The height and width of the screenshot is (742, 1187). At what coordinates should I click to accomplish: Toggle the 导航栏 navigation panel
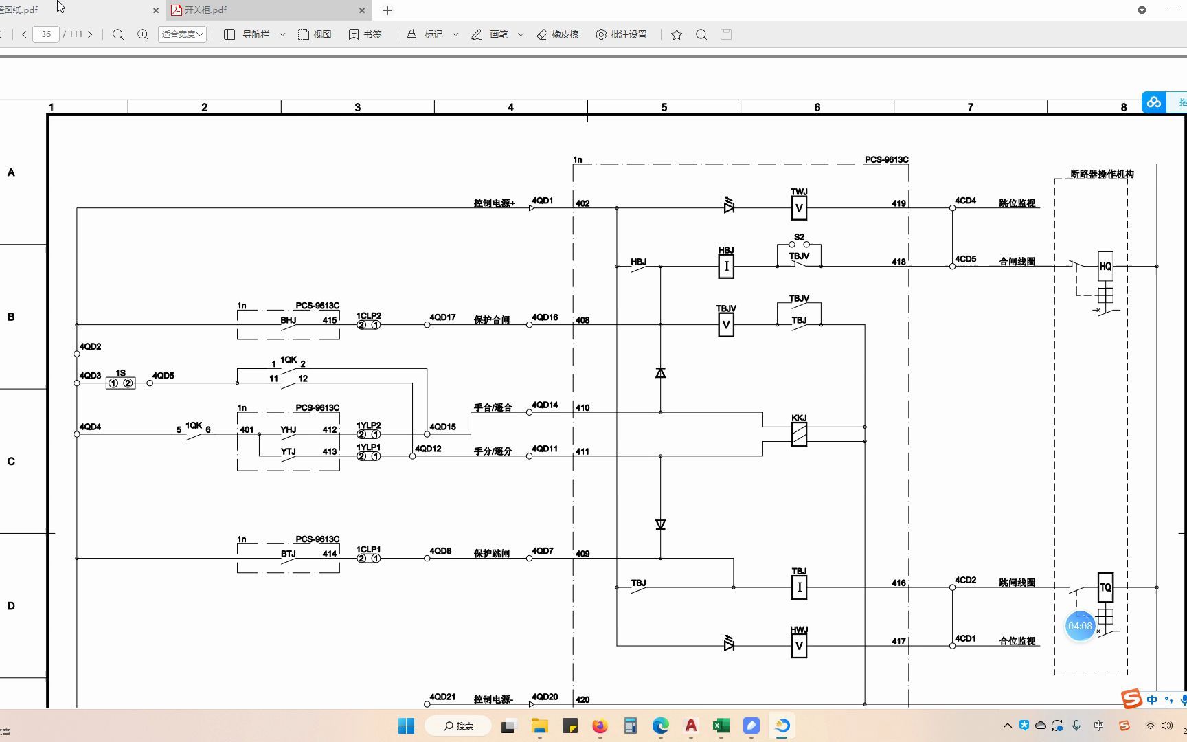pos(247,34)
